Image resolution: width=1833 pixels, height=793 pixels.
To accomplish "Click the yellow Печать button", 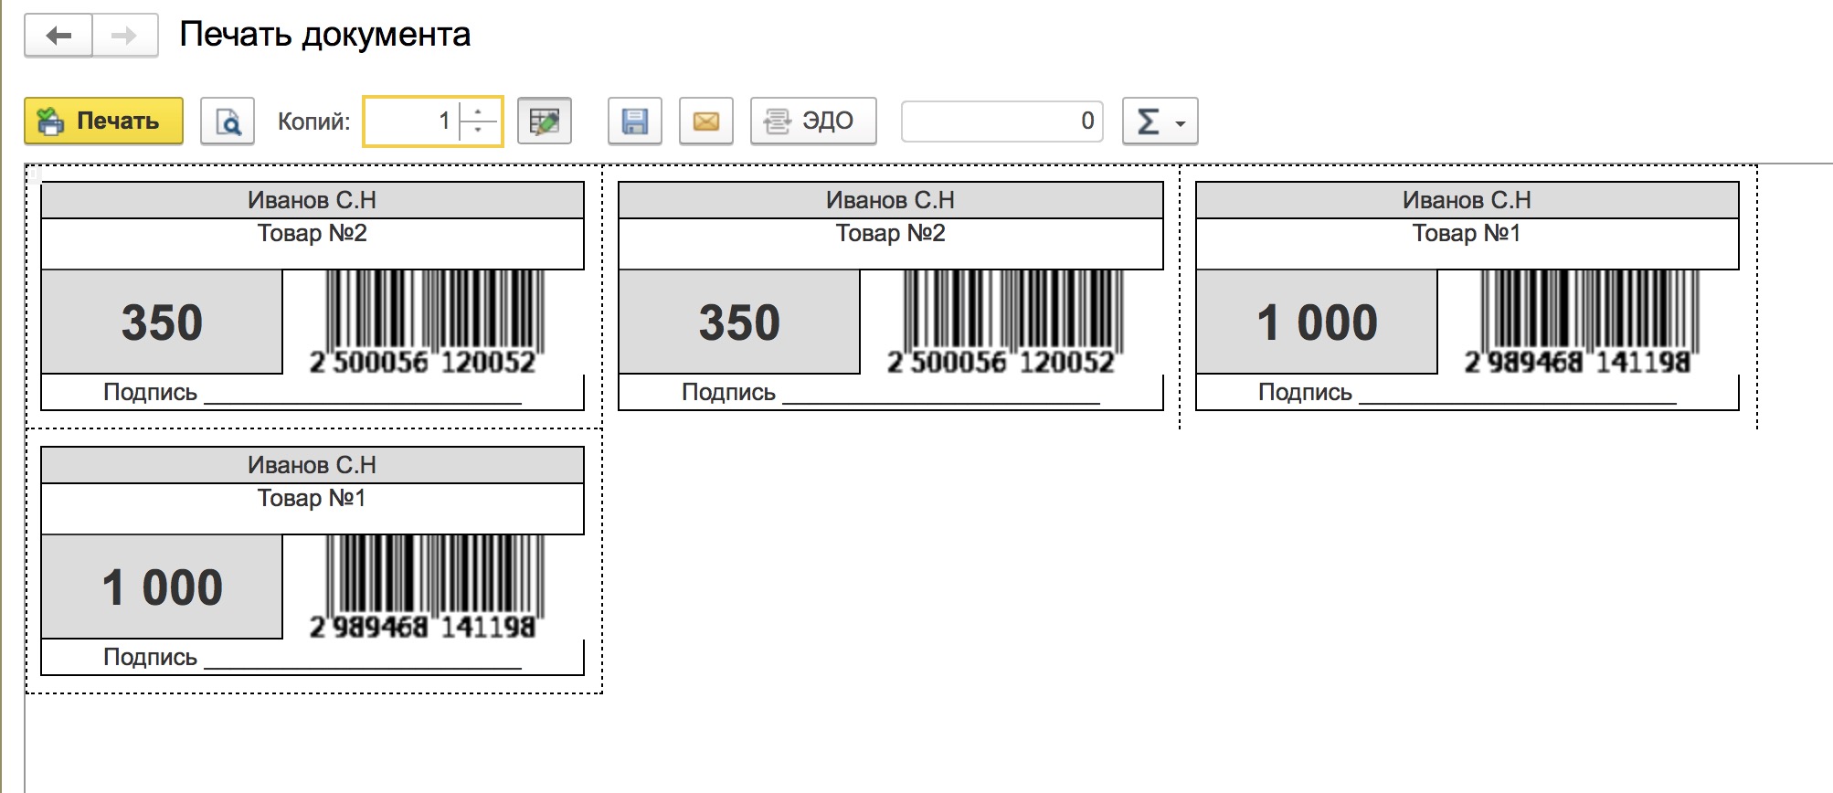I will 103,121.
